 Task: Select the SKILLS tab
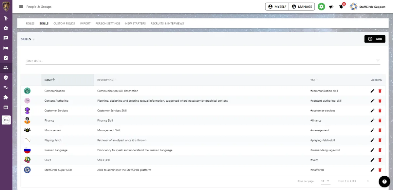(44, 23)
